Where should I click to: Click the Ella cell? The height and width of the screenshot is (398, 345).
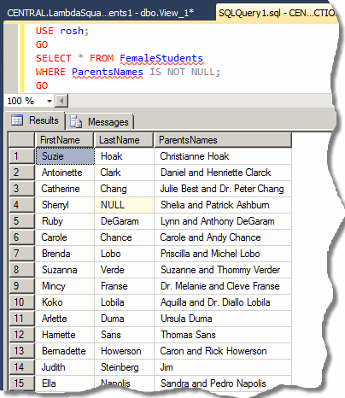tap(65, 383)
